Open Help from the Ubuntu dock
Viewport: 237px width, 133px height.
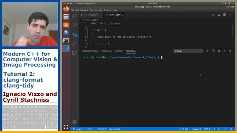(66, 33)
